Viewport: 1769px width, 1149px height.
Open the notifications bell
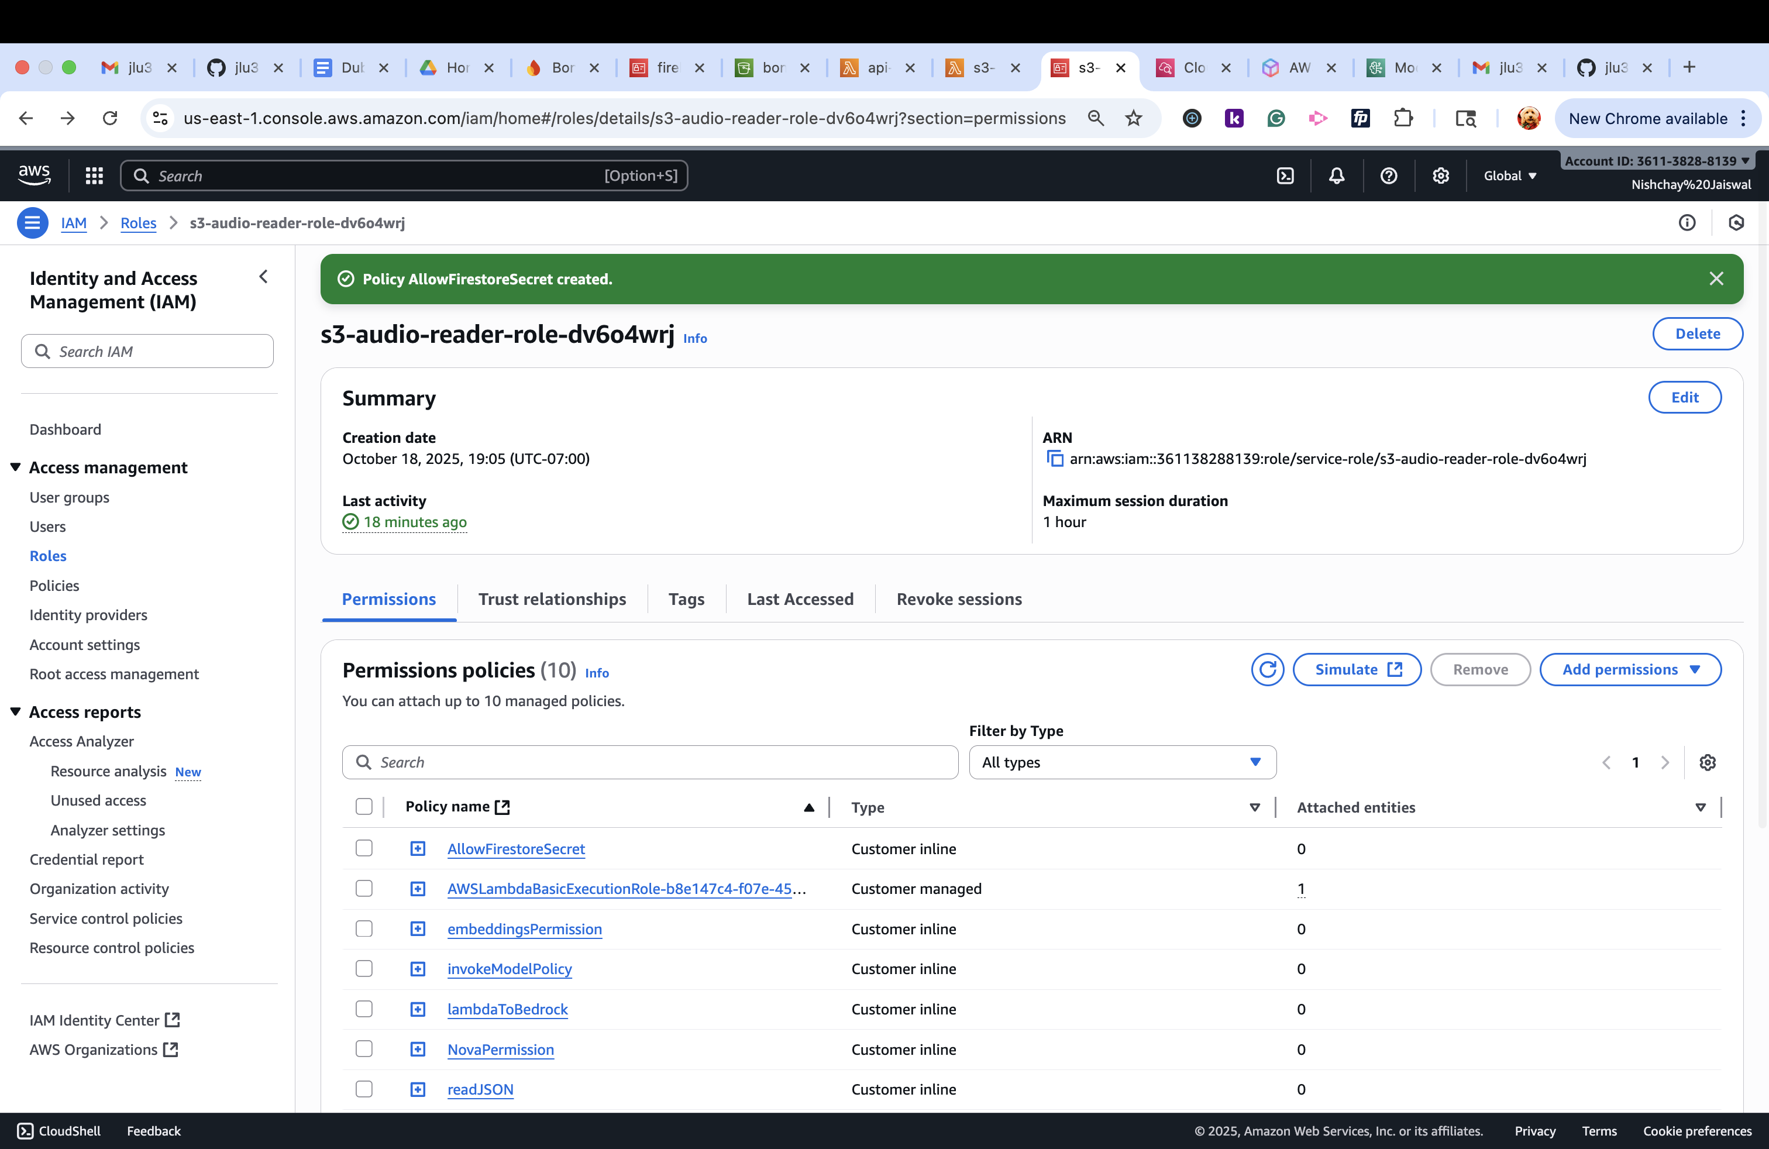click(x=1337, y=176)
